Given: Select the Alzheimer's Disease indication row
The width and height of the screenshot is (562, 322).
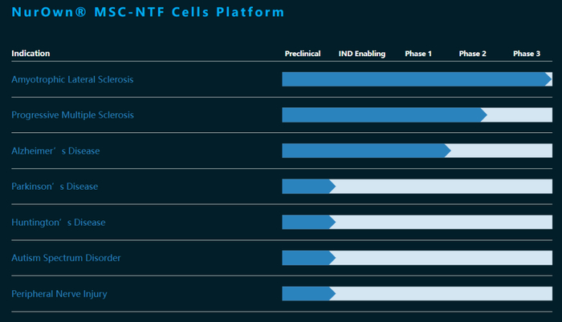Looking at the screenshot, I should click(x=55, y=151).
